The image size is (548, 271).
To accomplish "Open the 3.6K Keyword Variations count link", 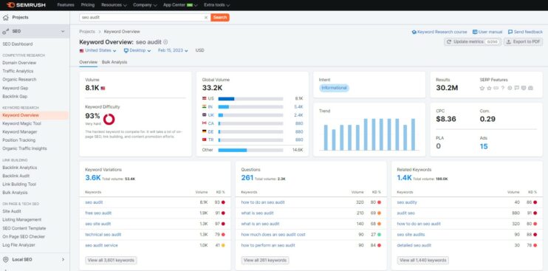I will point(92,178).
